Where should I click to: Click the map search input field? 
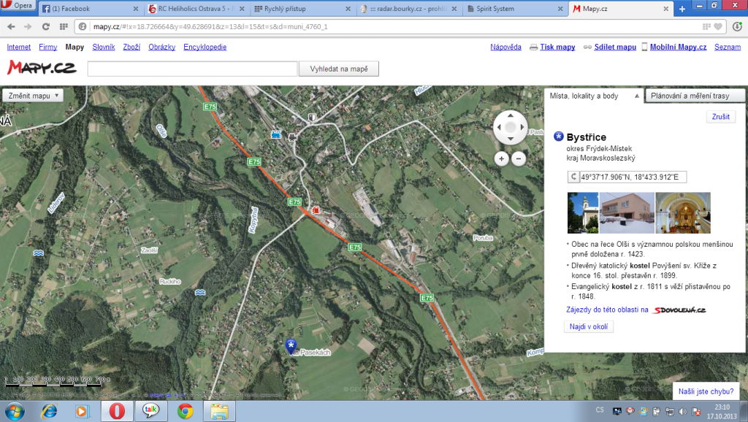coord(192,69)
